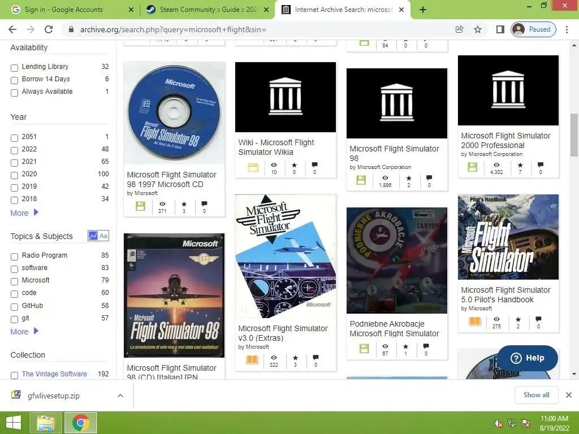Open Flight Simulator 98 1997 CD thumbnail
The height and width of the screenshot is (434, 579).
[x=174, y=113]
